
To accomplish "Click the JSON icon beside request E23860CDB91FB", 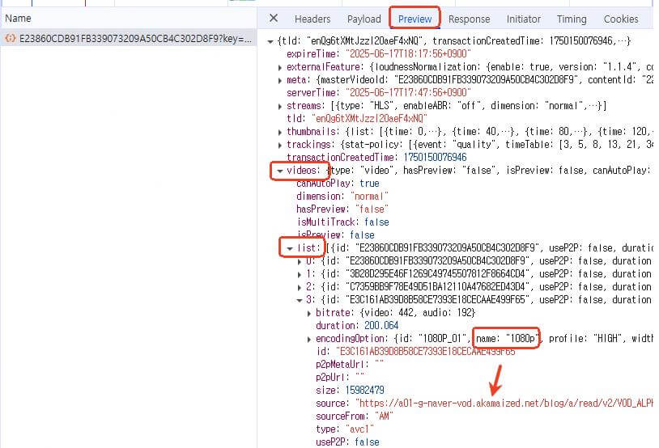I will click(11, 38).
